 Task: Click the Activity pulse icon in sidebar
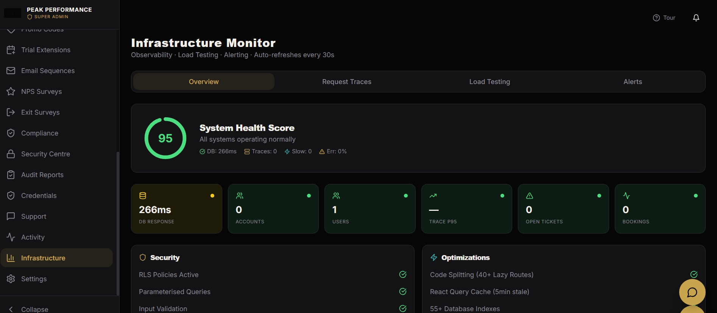11,237
